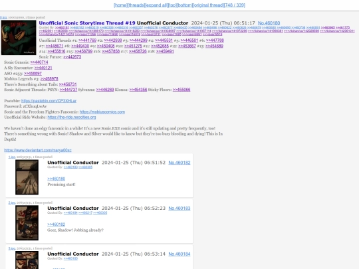
Task: Open the [threads] navigation link
Action: coord(136,5)
